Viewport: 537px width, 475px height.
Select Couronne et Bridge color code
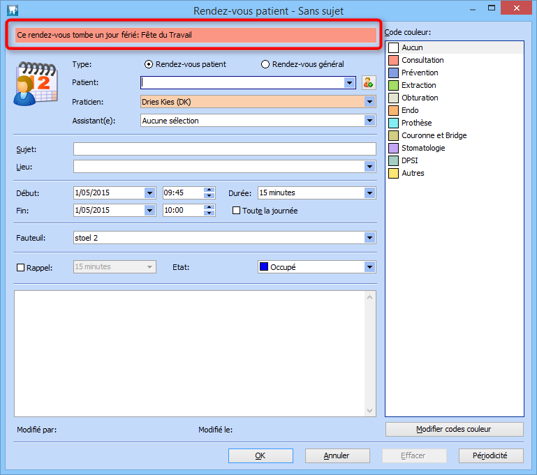click(455, 135)
